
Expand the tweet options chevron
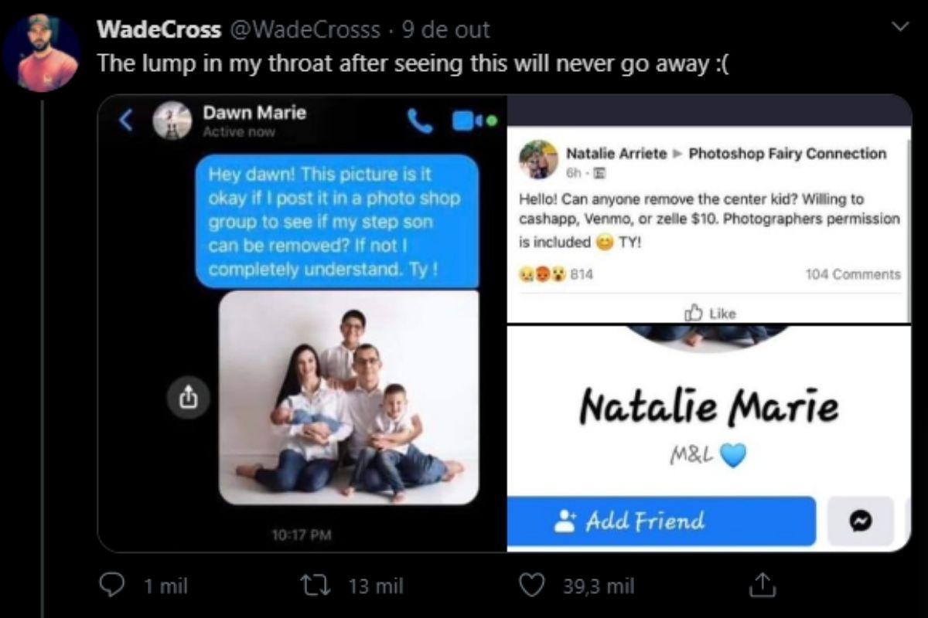click(899, 28)
